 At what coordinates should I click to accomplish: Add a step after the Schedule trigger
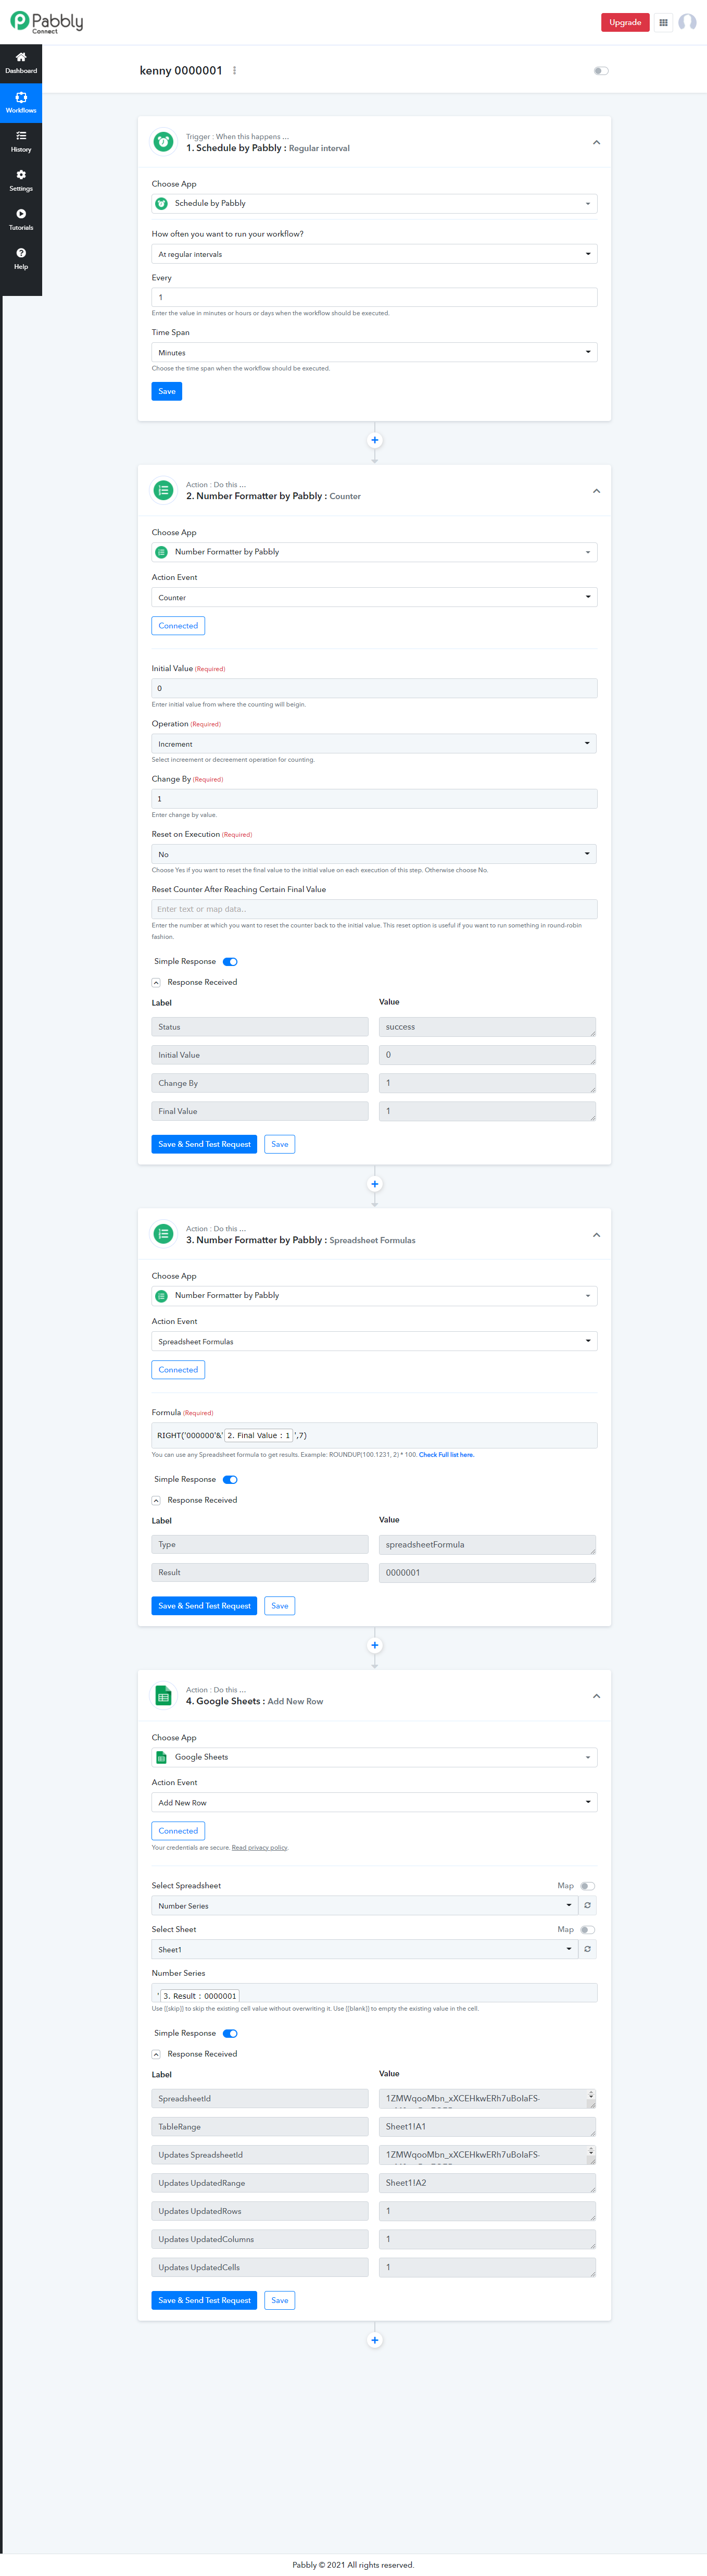(374, 440)
